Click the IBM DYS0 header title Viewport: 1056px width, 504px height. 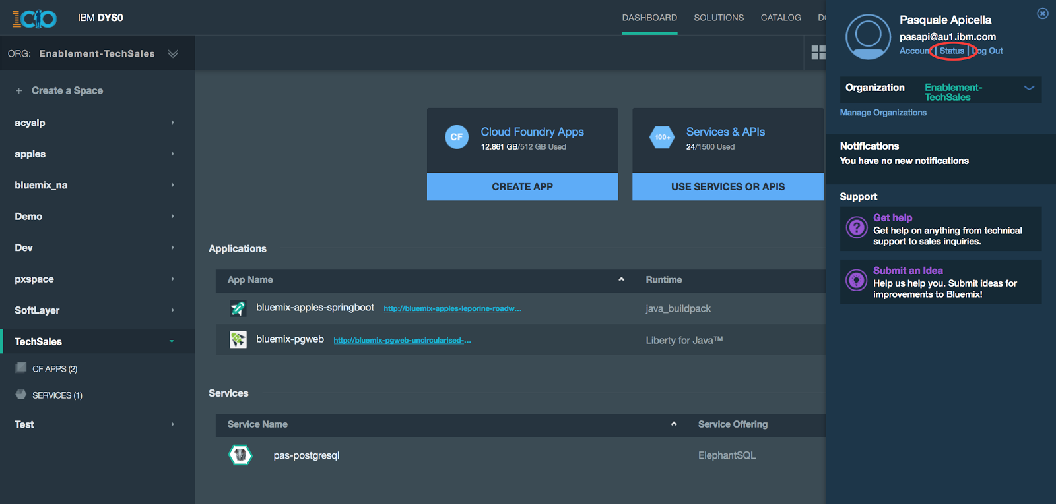point(100,18)
